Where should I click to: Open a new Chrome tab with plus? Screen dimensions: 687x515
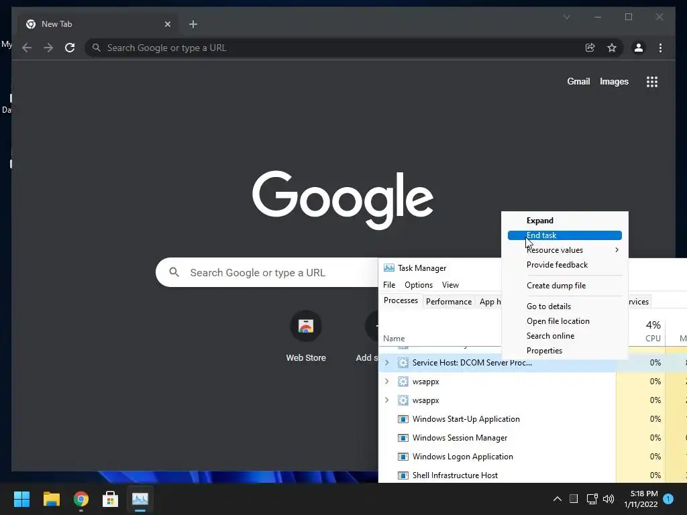click(193, 24)
